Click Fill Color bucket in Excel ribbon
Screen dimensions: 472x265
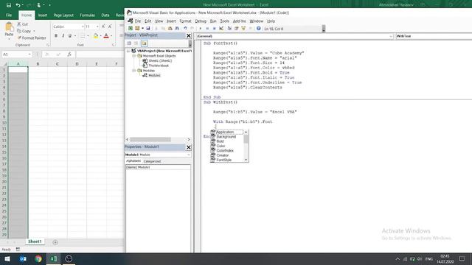(x=96, y=36)
